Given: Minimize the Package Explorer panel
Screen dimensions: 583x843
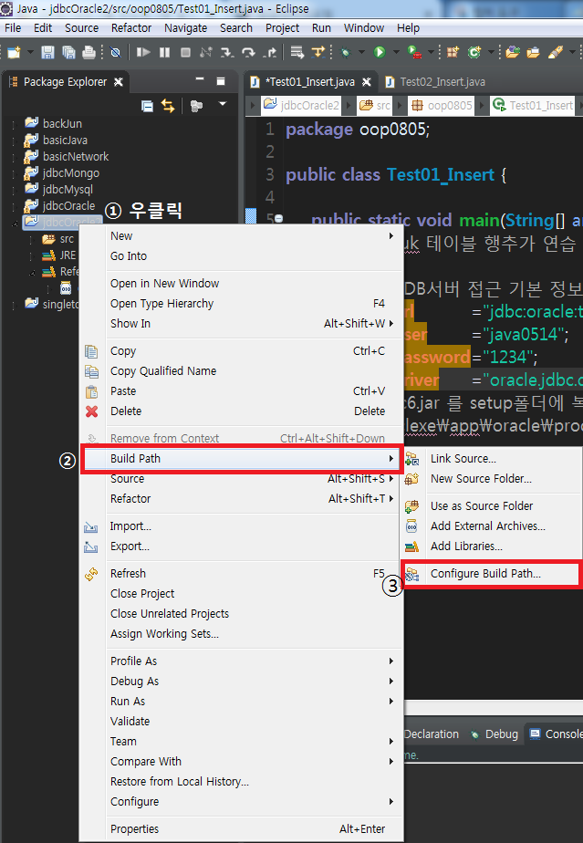Looking at the screenshot, I should click(200, 80).
